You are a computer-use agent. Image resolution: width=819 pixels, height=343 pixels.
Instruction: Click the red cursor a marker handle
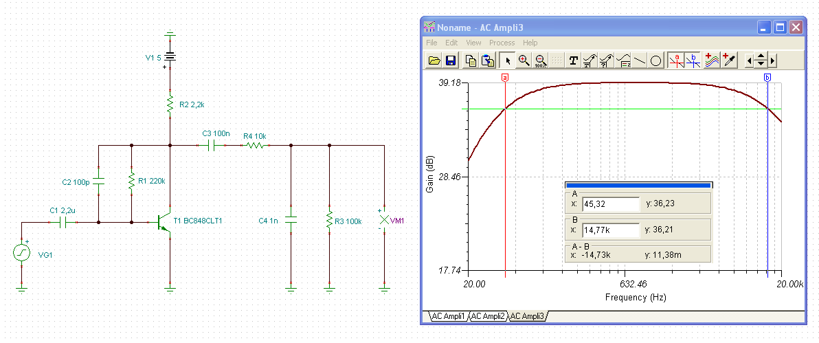tap(505, 78)
